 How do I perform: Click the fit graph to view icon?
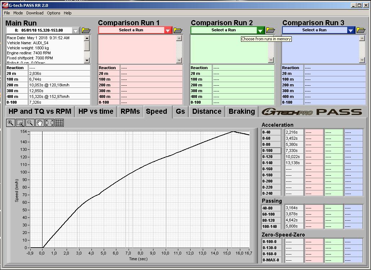tap(49, 123)
